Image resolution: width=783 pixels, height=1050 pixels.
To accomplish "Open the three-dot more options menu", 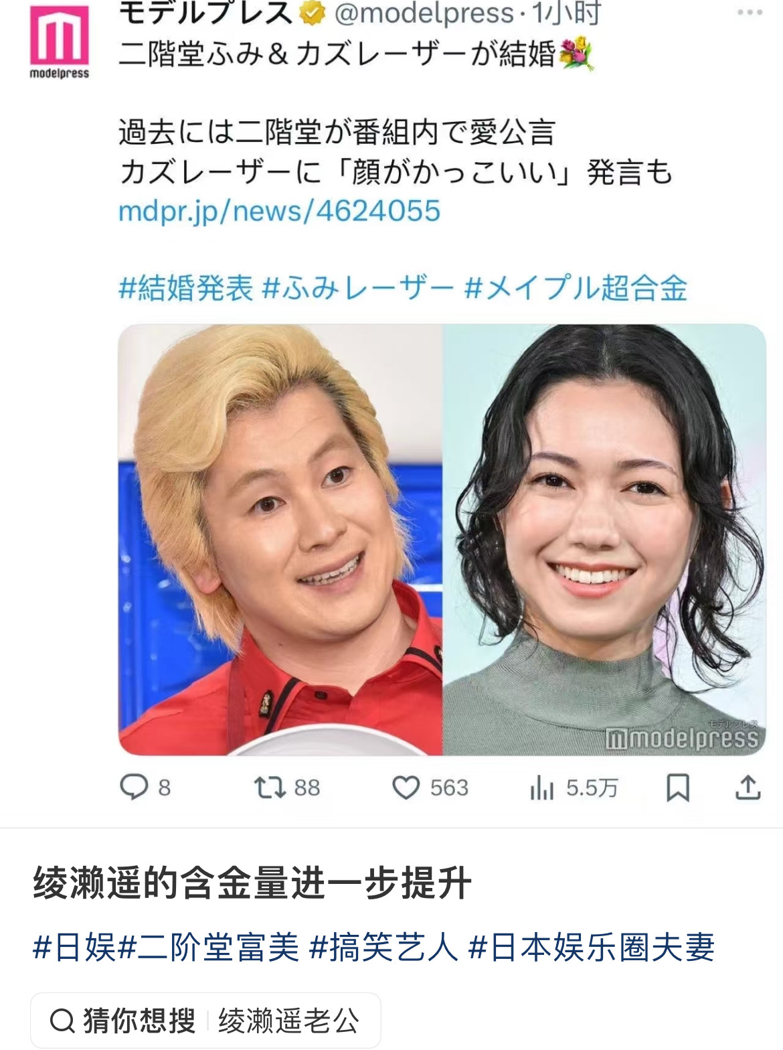I will 750,12.
